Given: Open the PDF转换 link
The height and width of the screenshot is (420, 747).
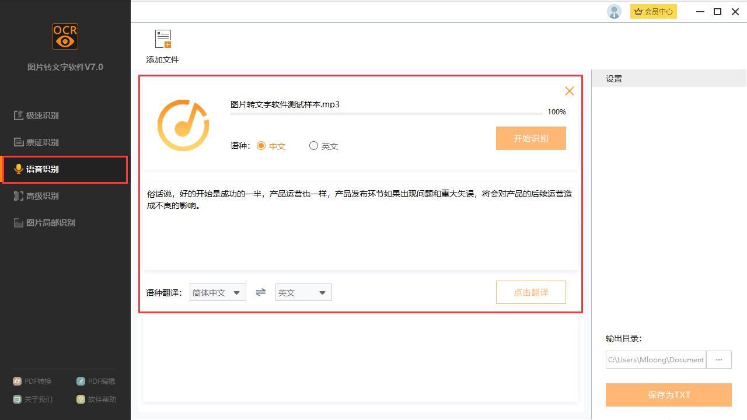Looking at the screenshot, I should pos(33,381).
